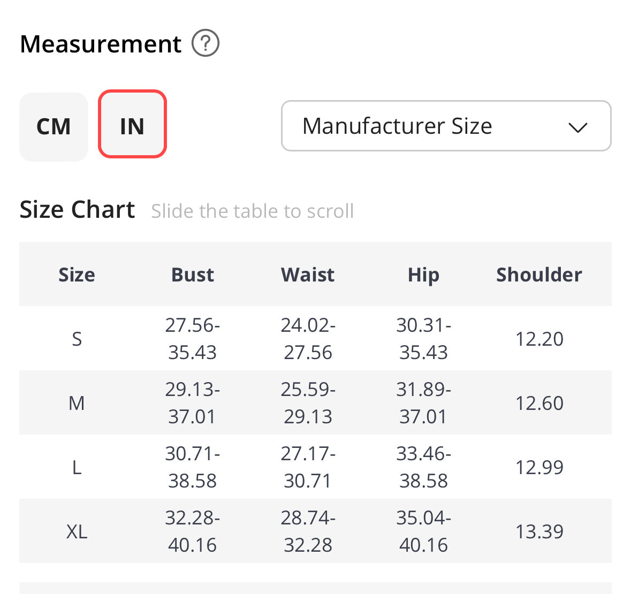Click the XL bust range 32.28-40.16
Screen dimensions: 631x594
(x=192, y=531)
